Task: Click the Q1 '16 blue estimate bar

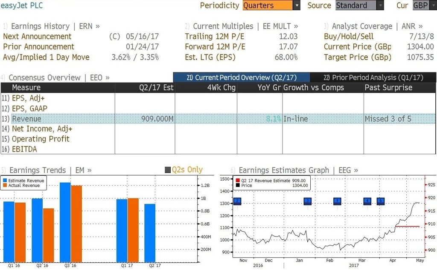Action: click(9, 232)
